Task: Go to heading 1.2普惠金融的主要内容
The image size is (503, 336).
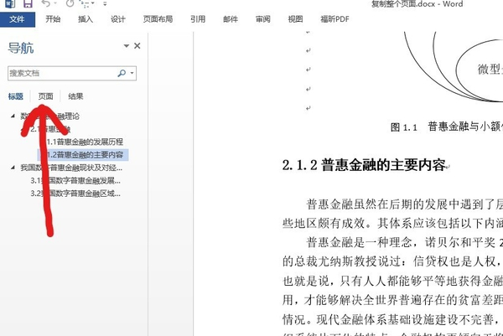Action: point(83,155)
